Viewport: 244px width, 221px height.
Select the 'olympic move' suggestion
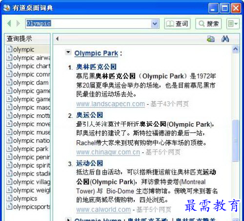pyautogui.click(x=28, y=124)
